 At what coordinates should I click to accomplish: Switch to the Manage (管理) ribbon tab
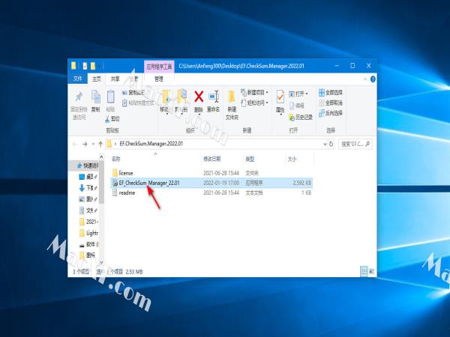pos(158,78)
